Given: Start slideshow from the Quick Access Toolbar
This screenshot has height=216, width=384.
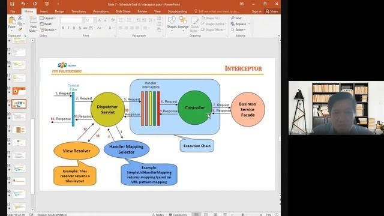Looking at the screenshot, I should [x=47, y=4].
